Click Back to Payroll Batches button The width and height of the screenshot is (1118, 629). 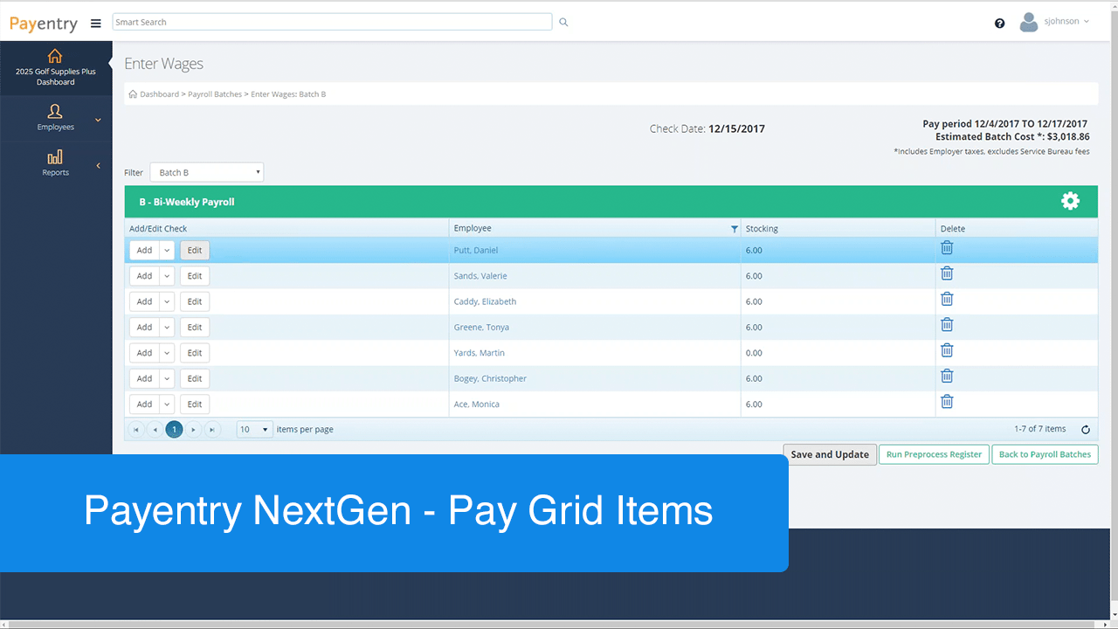(x=1045, y=454)
